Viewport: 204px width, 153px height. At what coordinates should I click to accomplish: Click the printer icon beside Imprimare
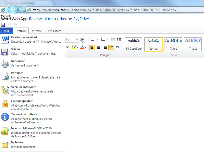pyautogui.click(x=5, y=64)
